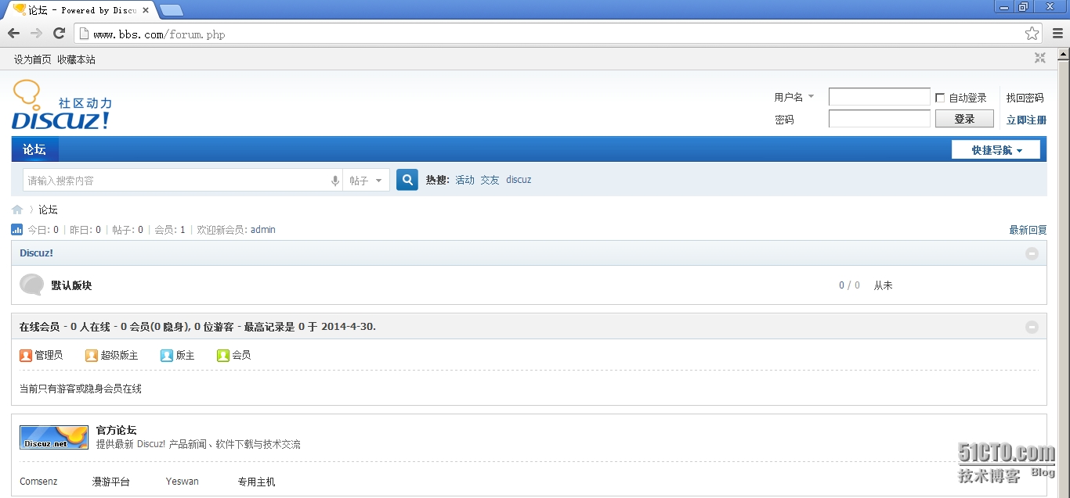
Task: Reload the page with the refresh icon
Action: (59, 33)
